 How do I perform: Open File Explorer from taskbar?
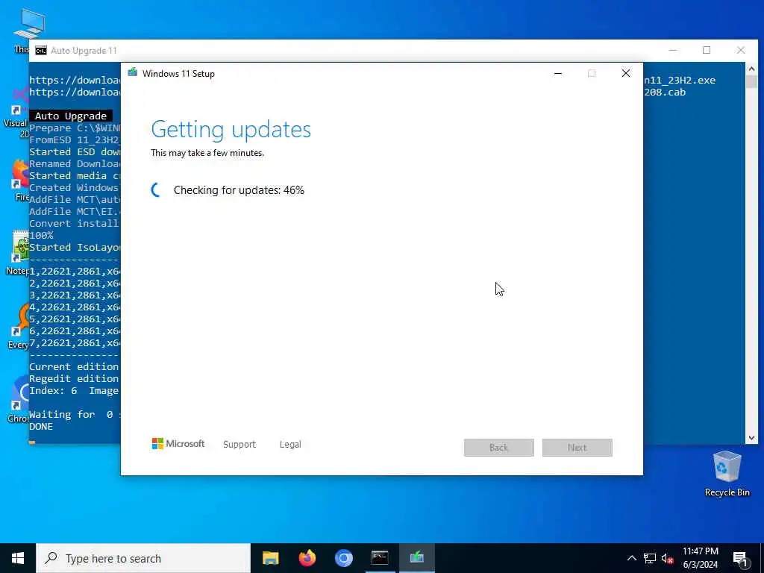(270, 558)
